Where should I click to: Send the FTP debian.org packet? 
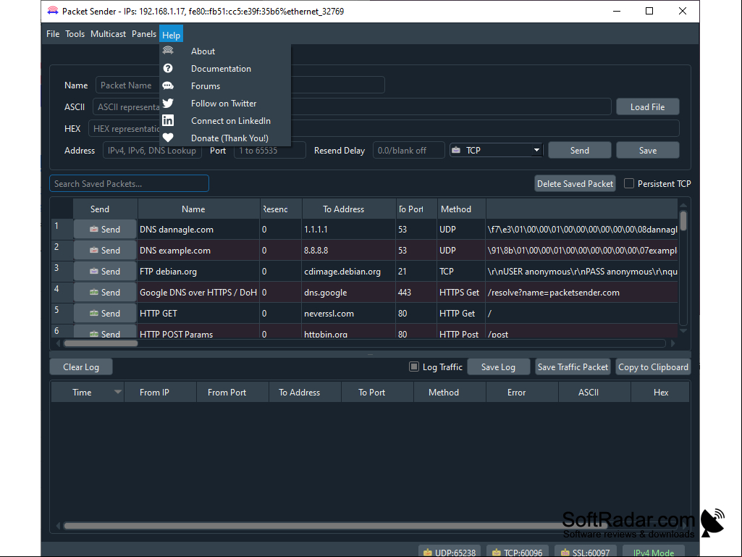coord(105,272)
